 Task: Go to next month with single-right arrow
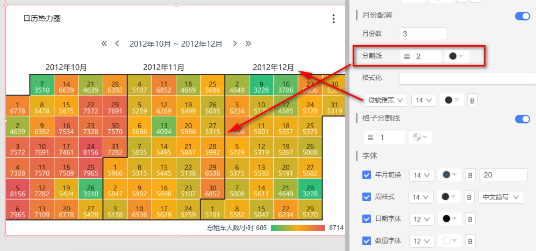235,43
